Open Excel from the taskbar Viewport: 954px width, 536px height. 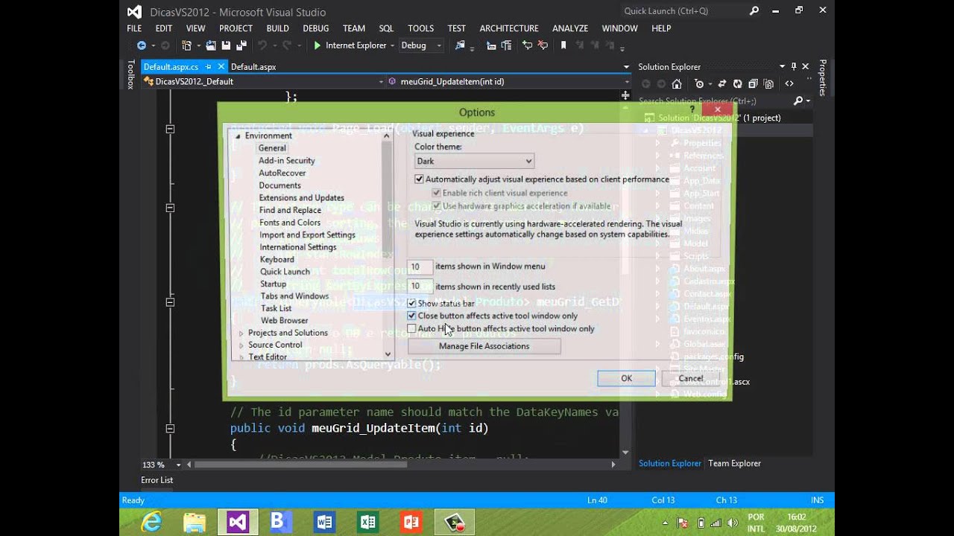(x=367, y=522)
